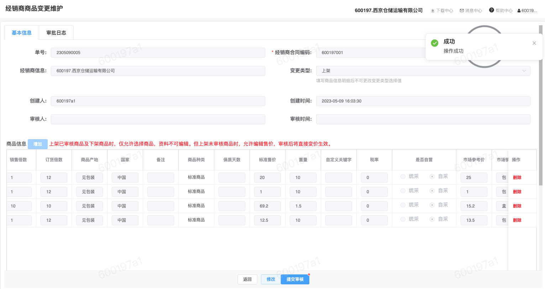Click the 提交审核 button

(295, 279)
